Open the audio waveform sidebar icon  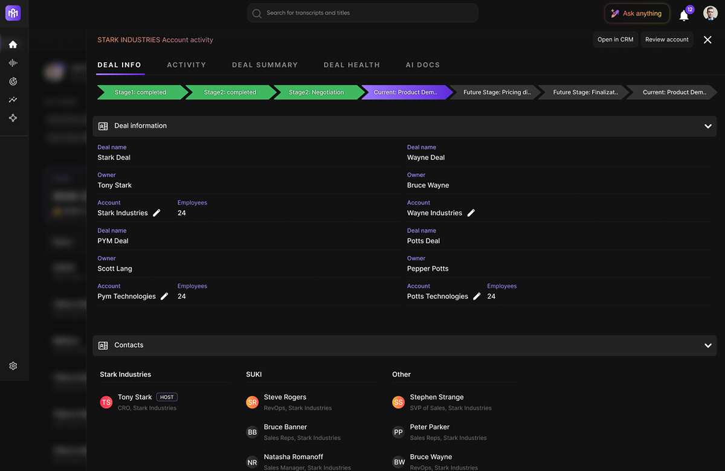pyautogui.click(x=13, y=63)
